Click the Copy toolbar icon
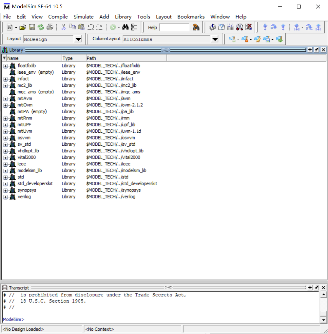Image resolution: width=328 pixels, height=334 pixels. coord(72,27)
